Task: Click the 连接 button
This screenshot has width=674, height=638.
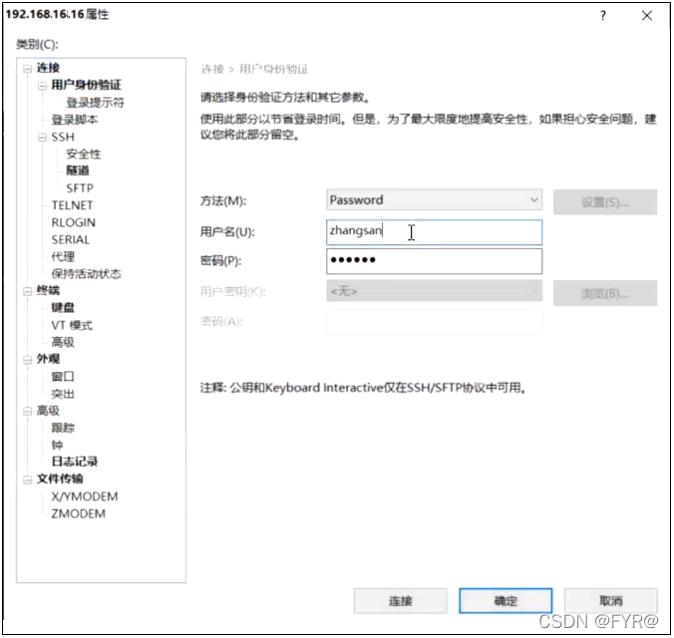Action: pos(400,600)
